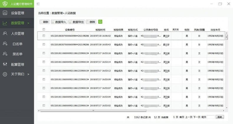Click the 配置管理 sliders icon
Screen dimensions: 233x124
coord(5,64)
